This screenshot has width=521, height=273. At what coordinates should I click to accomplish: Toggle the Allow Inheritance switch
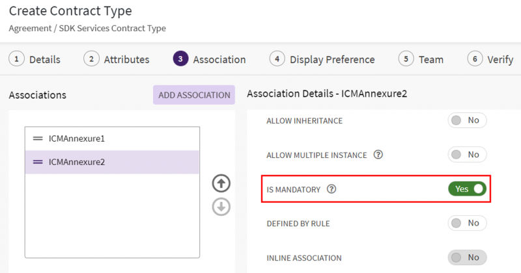[x=467, y=120]
